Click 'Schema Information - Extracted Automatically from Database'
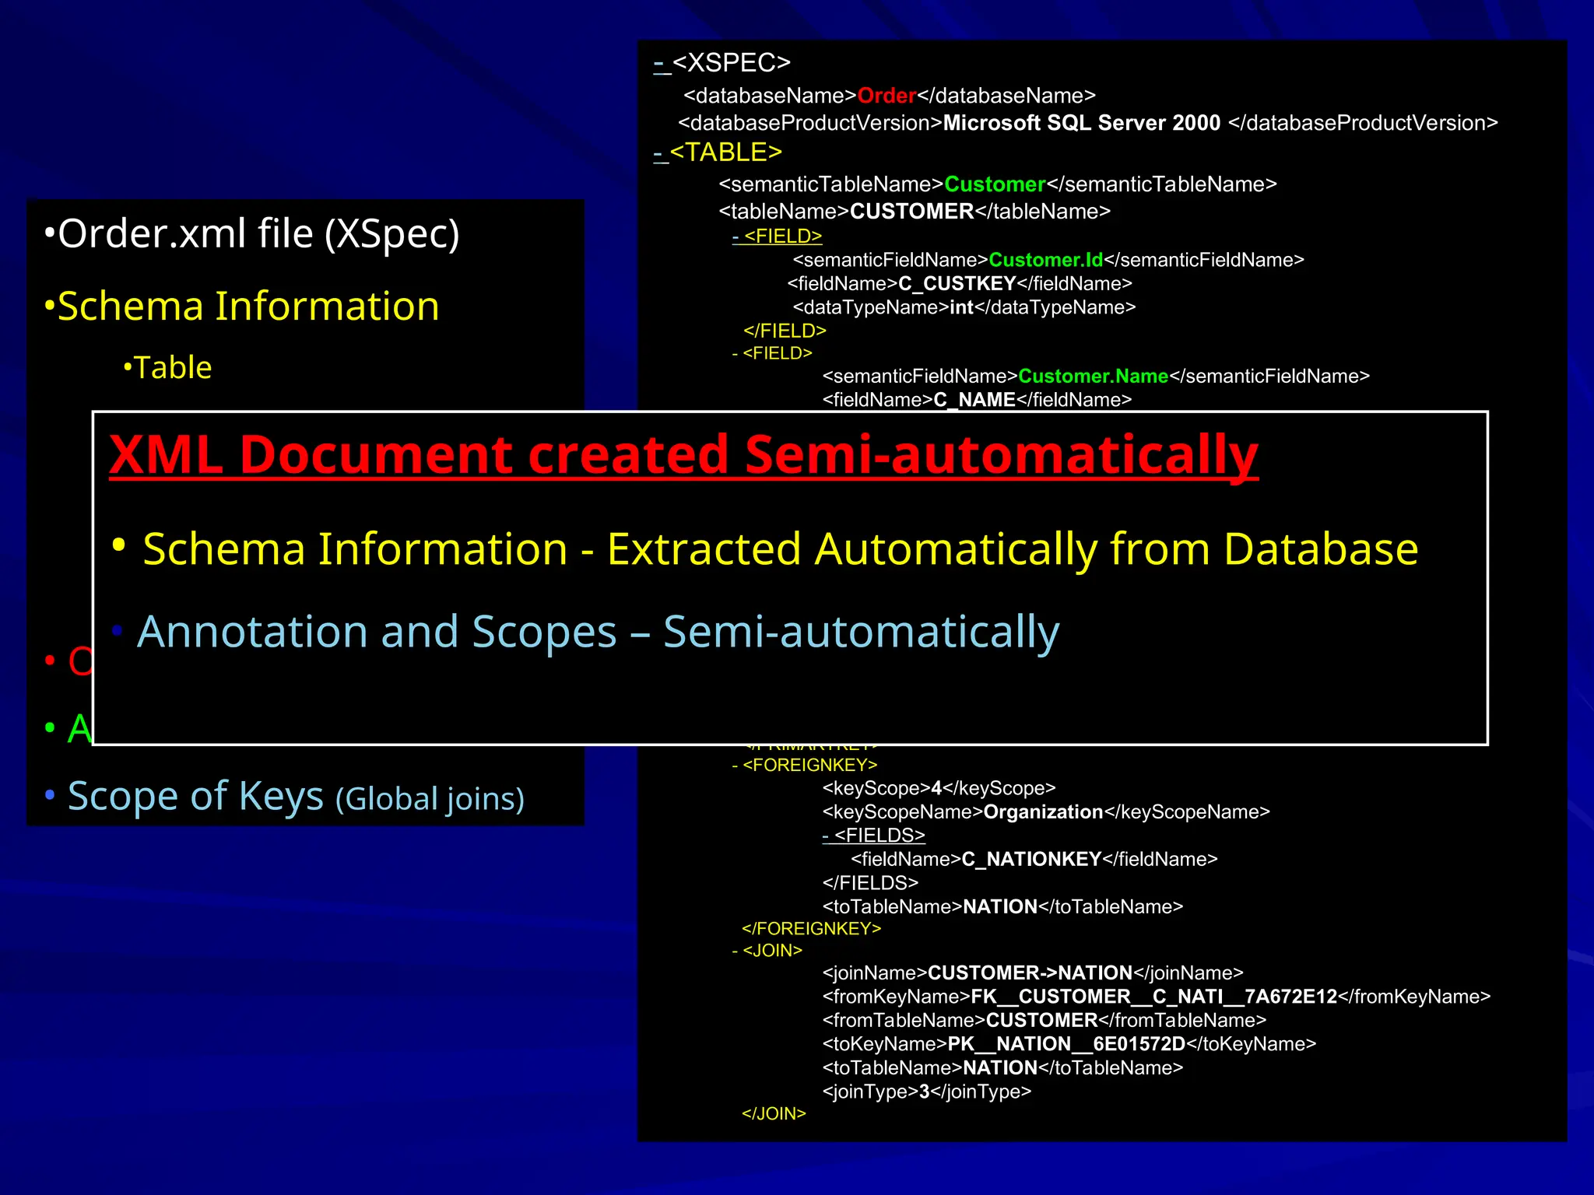Screen dimensions: 1594x1195 (x=765, y=549)
